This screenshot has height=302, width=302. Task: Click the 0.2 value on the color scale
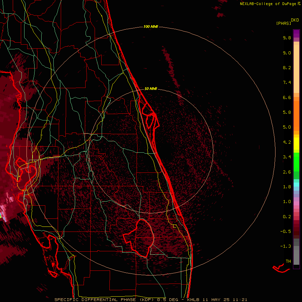tap(287, 217)
